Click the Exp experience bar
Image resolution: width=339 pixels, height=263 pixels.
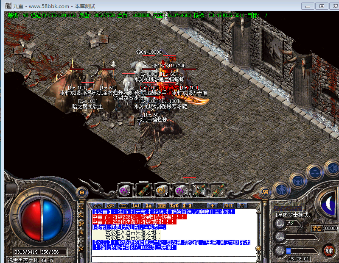click(x=302, y=237)
